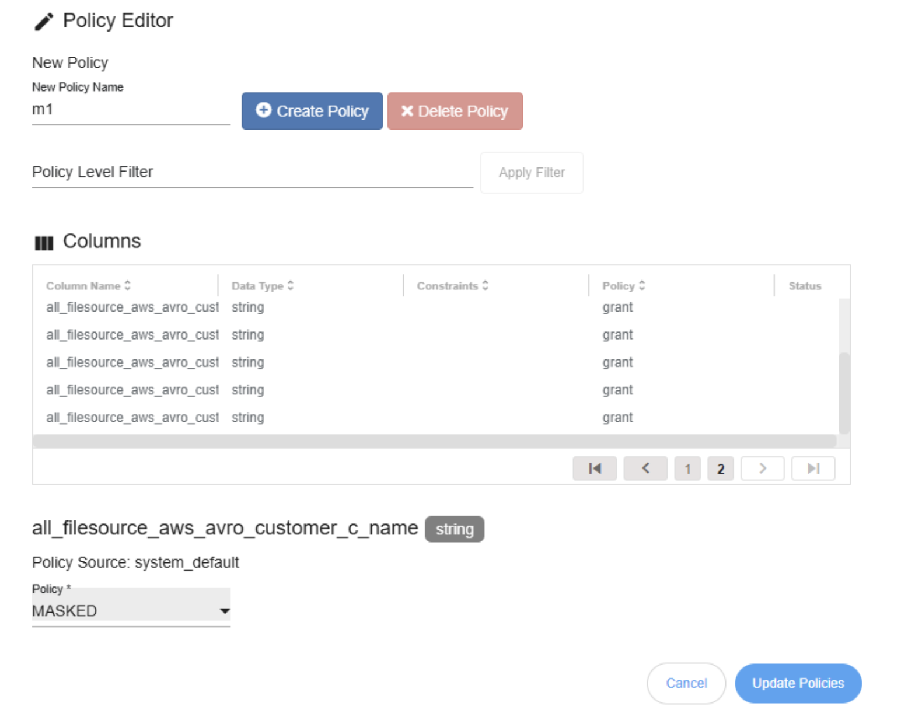Click the horizontal scrollbar under the table
This screenshot has width=922, height=720.
coord(434,441)
